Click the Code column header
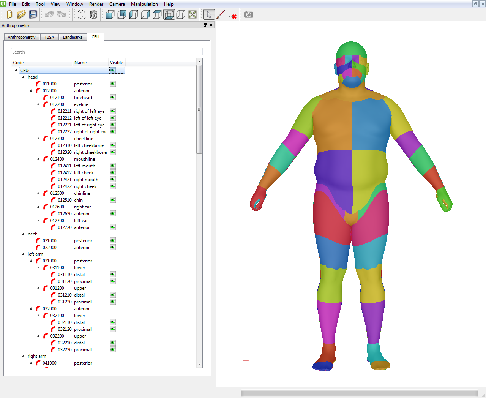 [42, 63]
